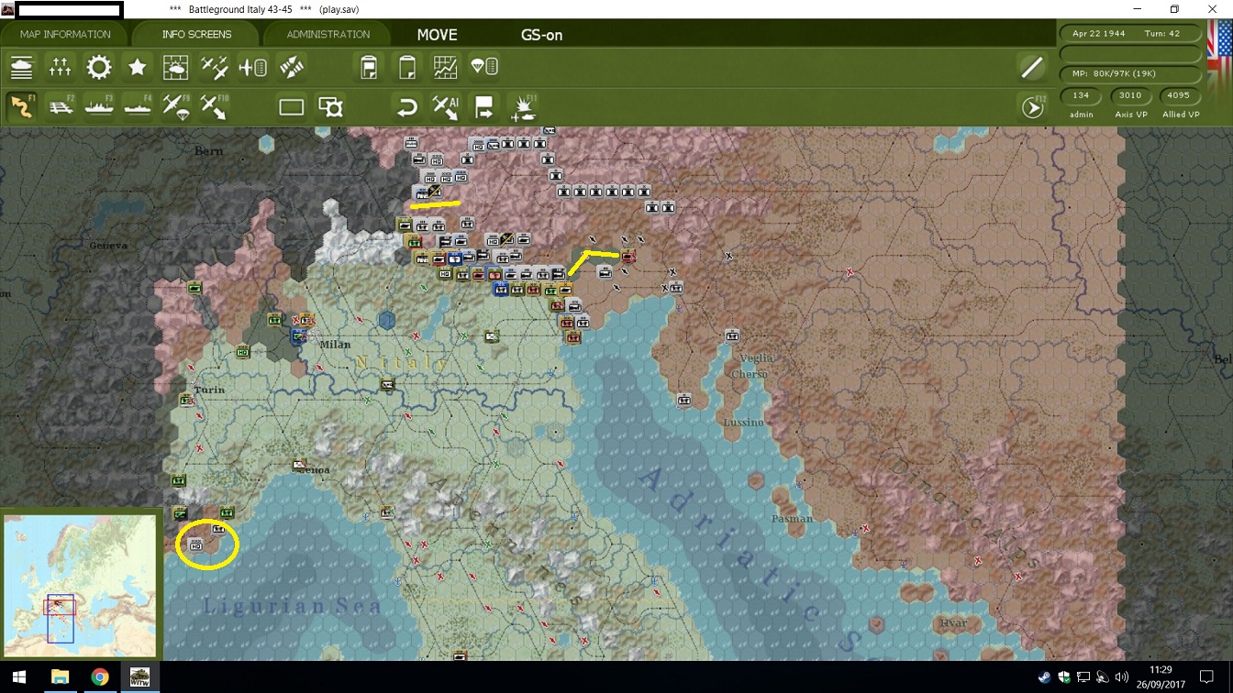Click the rectangle-with-gear settings icon
The height and width of the screenshot is (693, 1233).
click(330, 106)
